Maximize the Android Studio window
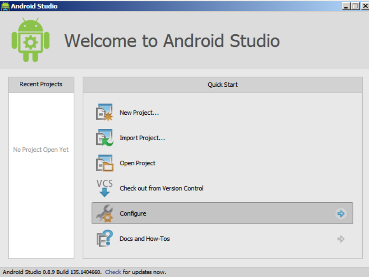Viewport: 369px width, 277px height. [x=355, y=6]
